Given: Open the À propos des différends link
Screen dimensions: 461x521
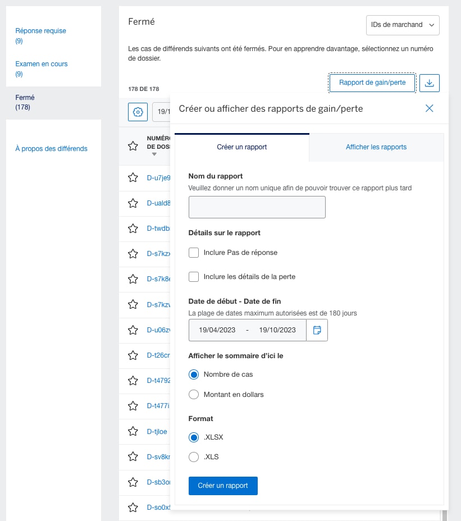Looking at the screenshot, I should point(52,148).
